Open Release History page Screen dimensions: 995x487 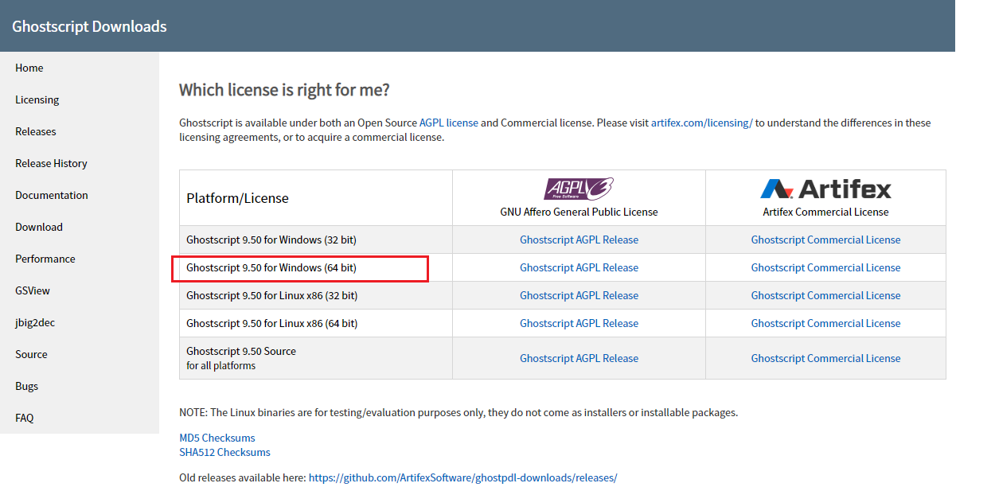pyautogui.click(x=51, y=163)
